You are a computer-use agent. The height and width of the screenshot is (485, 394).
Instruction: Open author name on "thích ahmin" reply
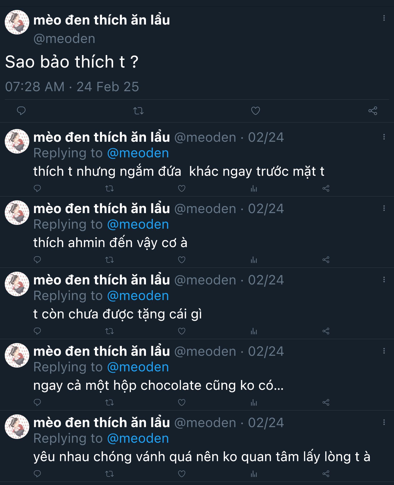click(x=102, y=209)
